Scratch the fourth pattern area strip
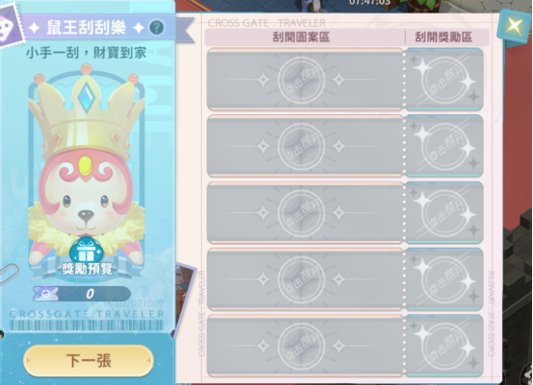 305,279
